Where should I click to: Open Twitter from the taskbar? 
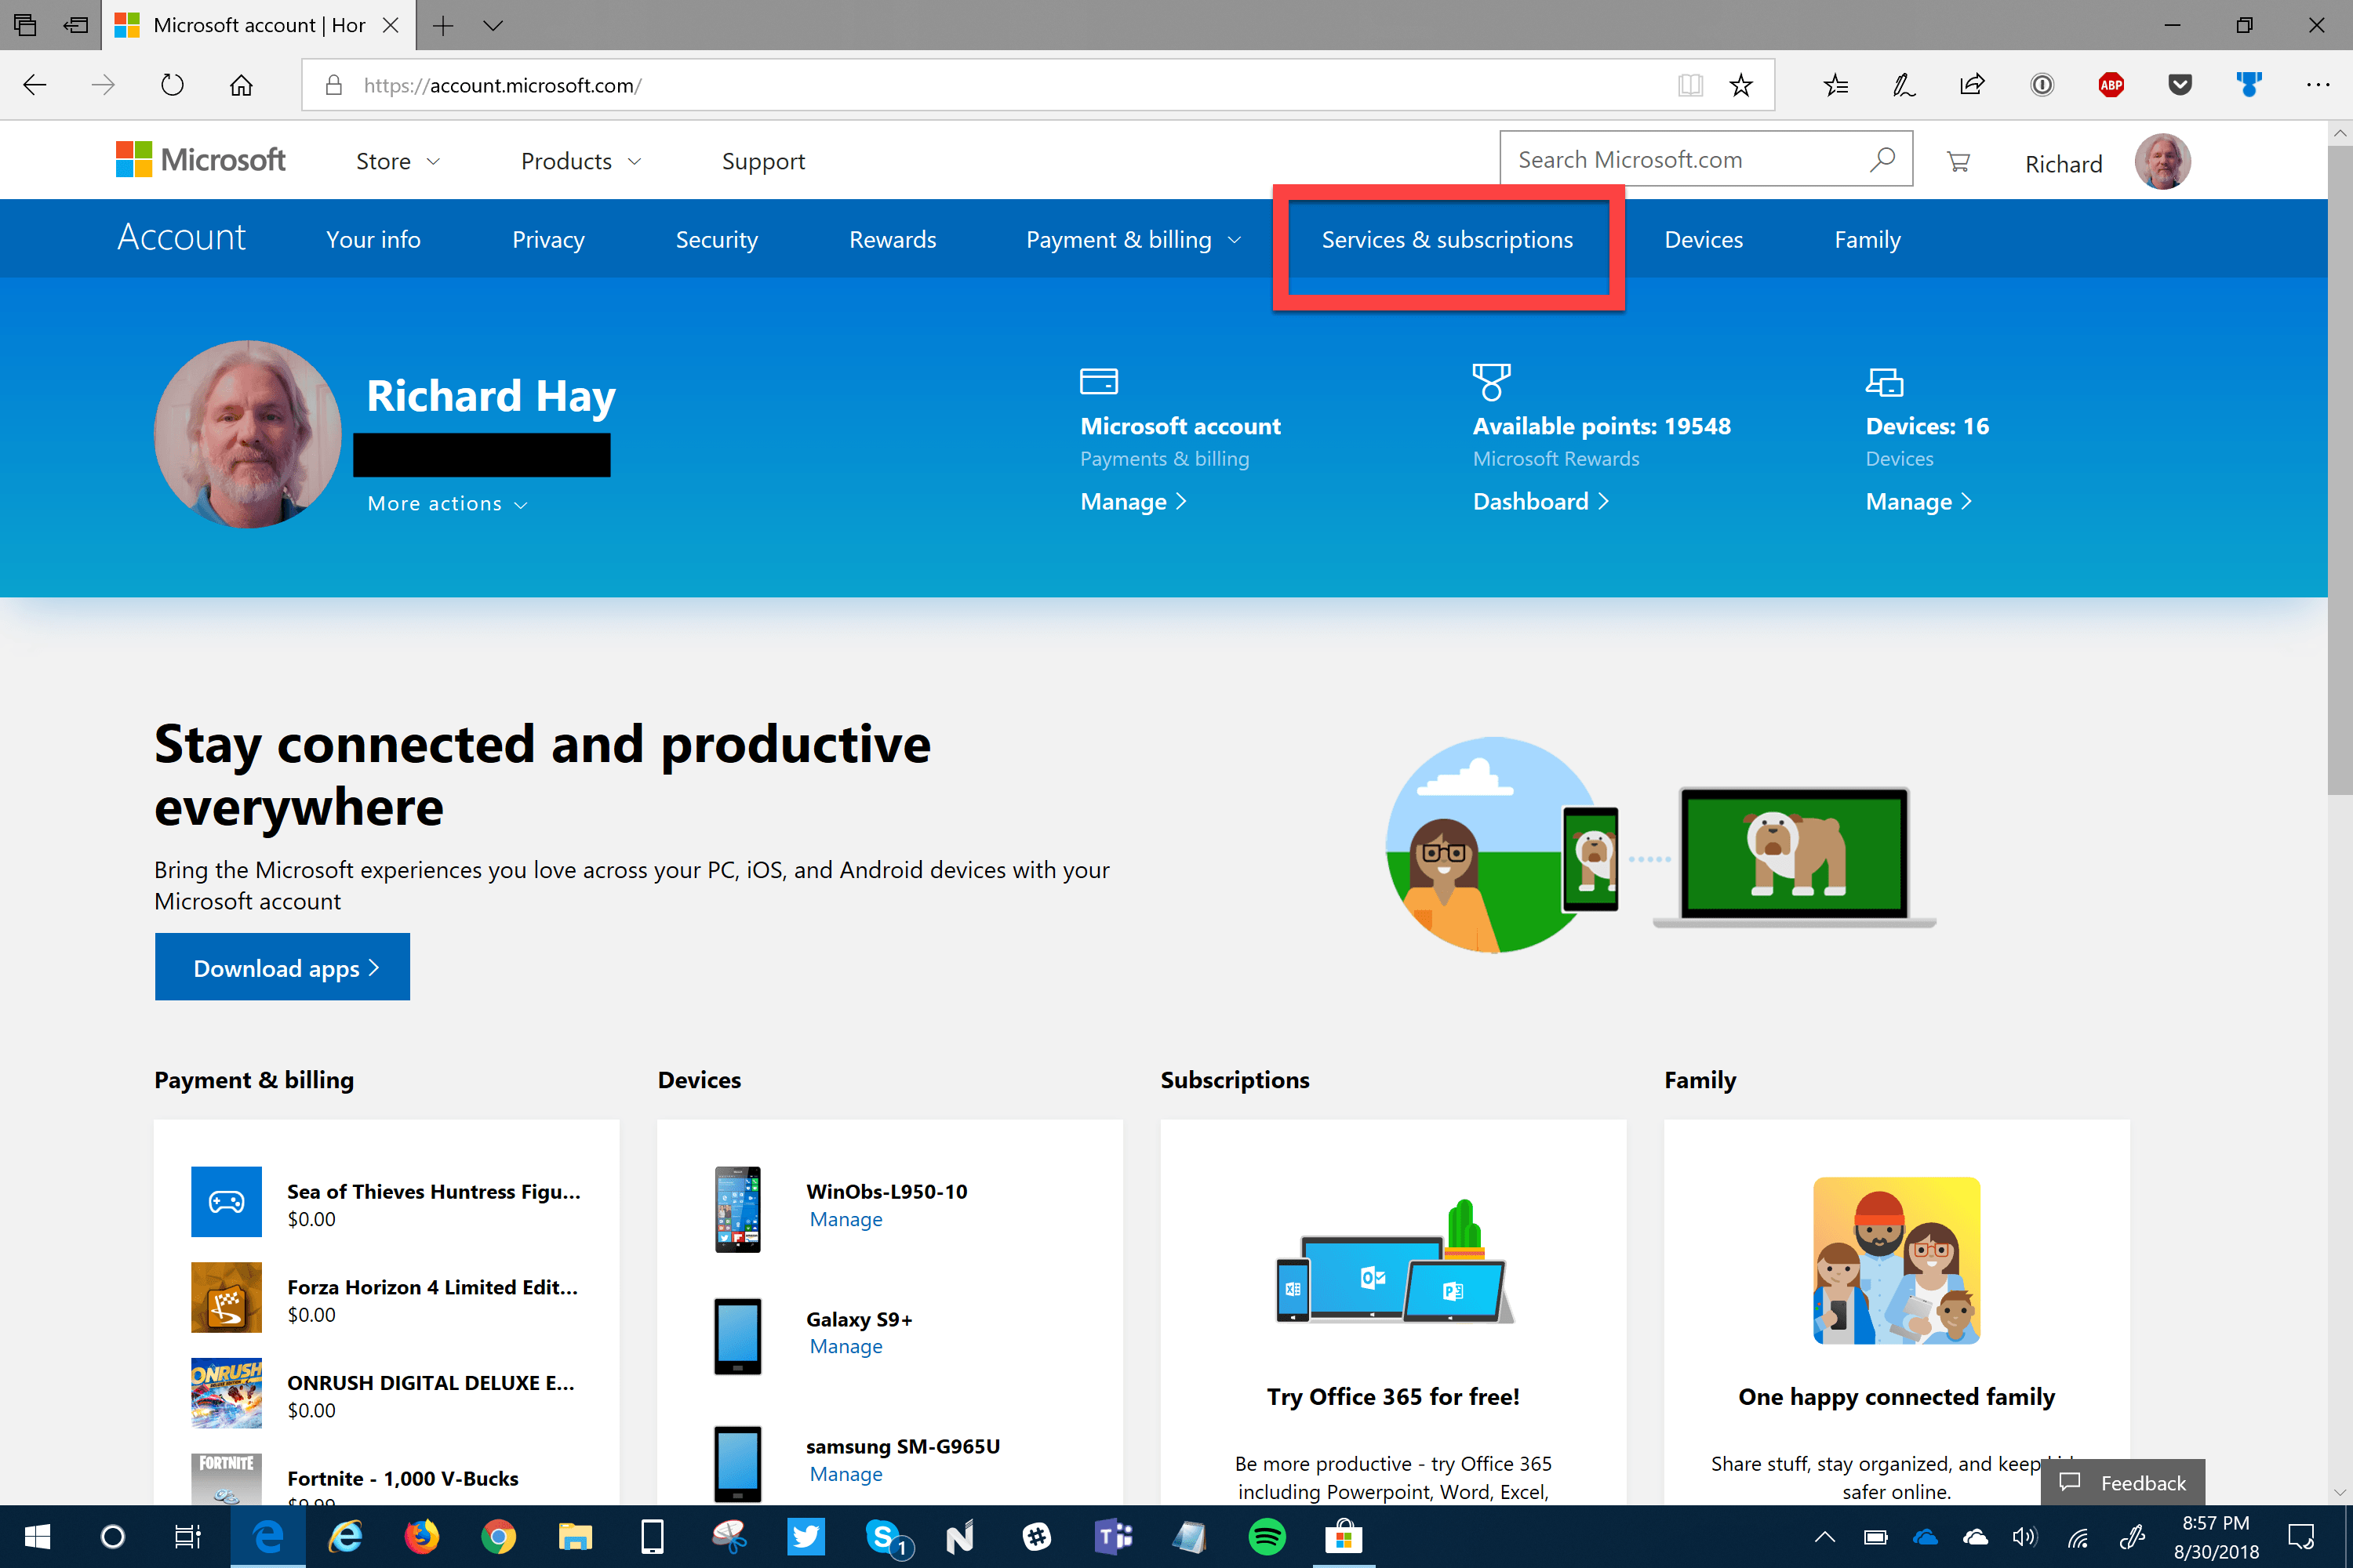click(x=806, y=1537)
